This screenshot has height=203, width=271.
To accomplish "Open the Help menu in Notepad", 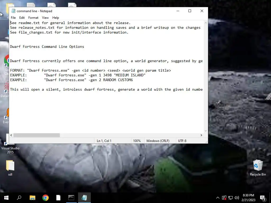I will 56,18.
